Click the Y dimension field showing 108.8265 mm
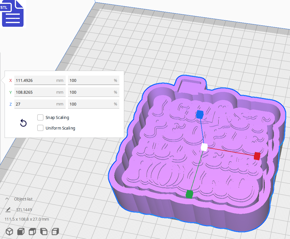This screenshot has width=290, height=239. (40, 92)
